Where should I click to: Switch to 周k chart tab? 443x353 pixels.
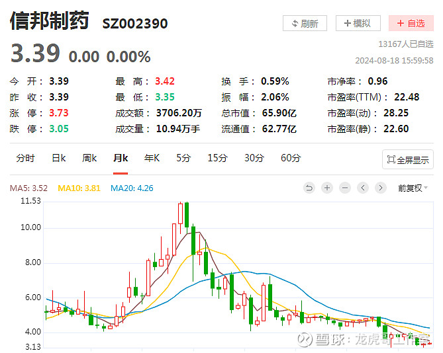(x=89, y=158)
